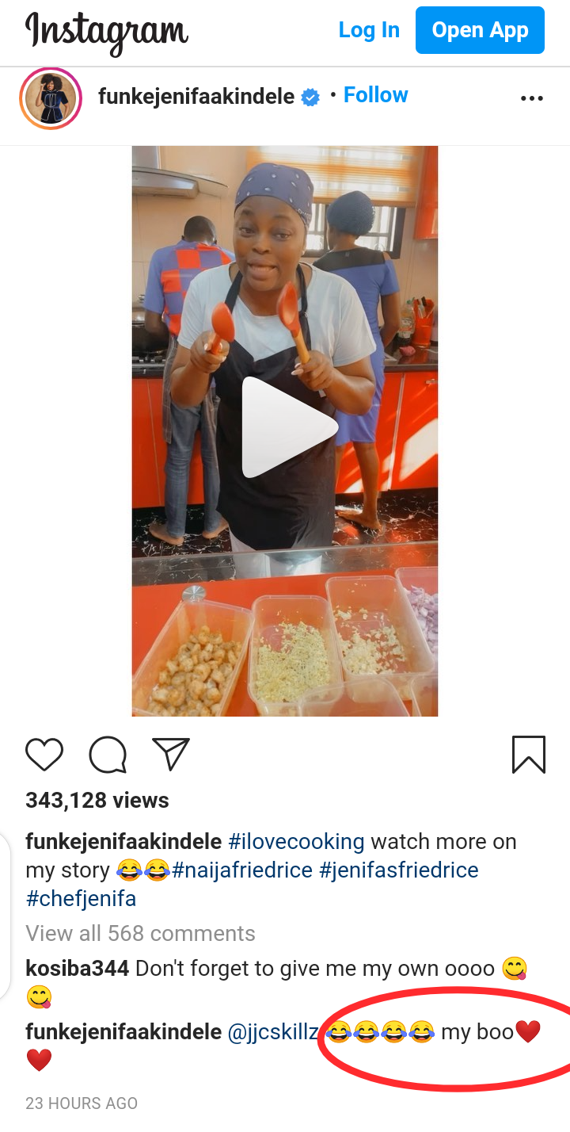The width and height of the screenshot is (570, 1132).
Task: Save post with bookmark icon
Action: pyautogui.click(x=529, y=755)
